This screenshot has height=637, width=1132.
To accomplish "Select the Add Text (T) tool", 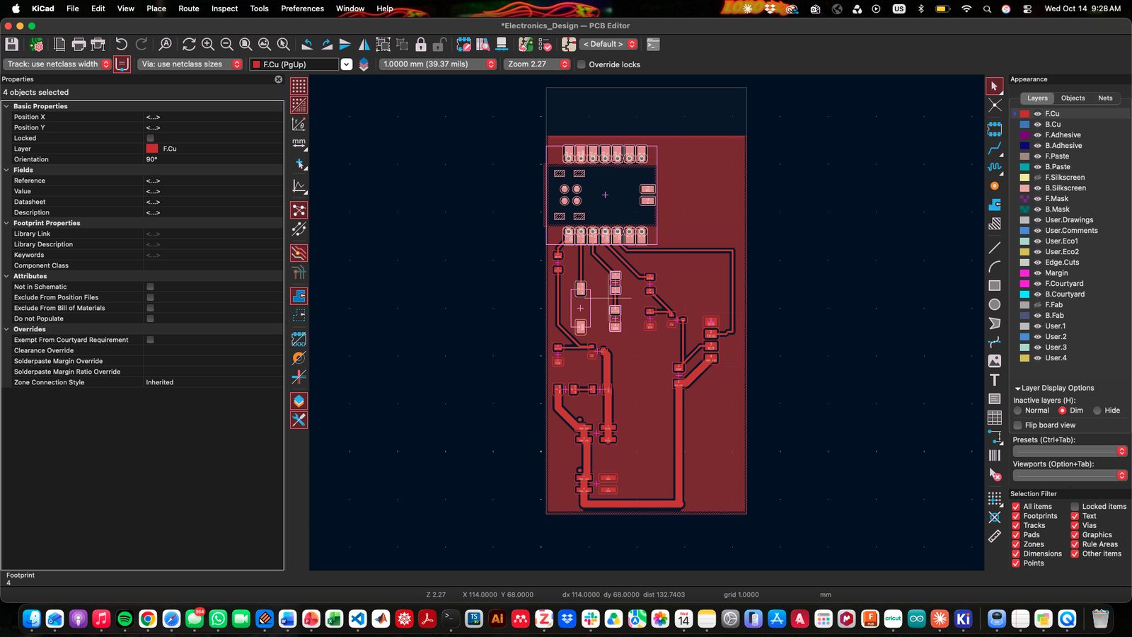I will point(995,380).
